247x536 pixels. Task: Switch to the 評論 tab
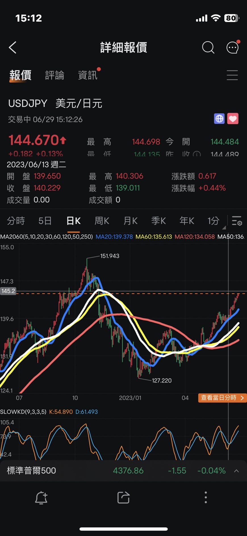(55, 75)
